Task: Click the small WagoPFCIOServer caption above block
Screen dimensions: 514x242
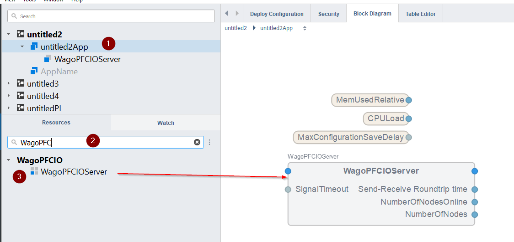Action: pyautogui.click(x=313, y=156)
